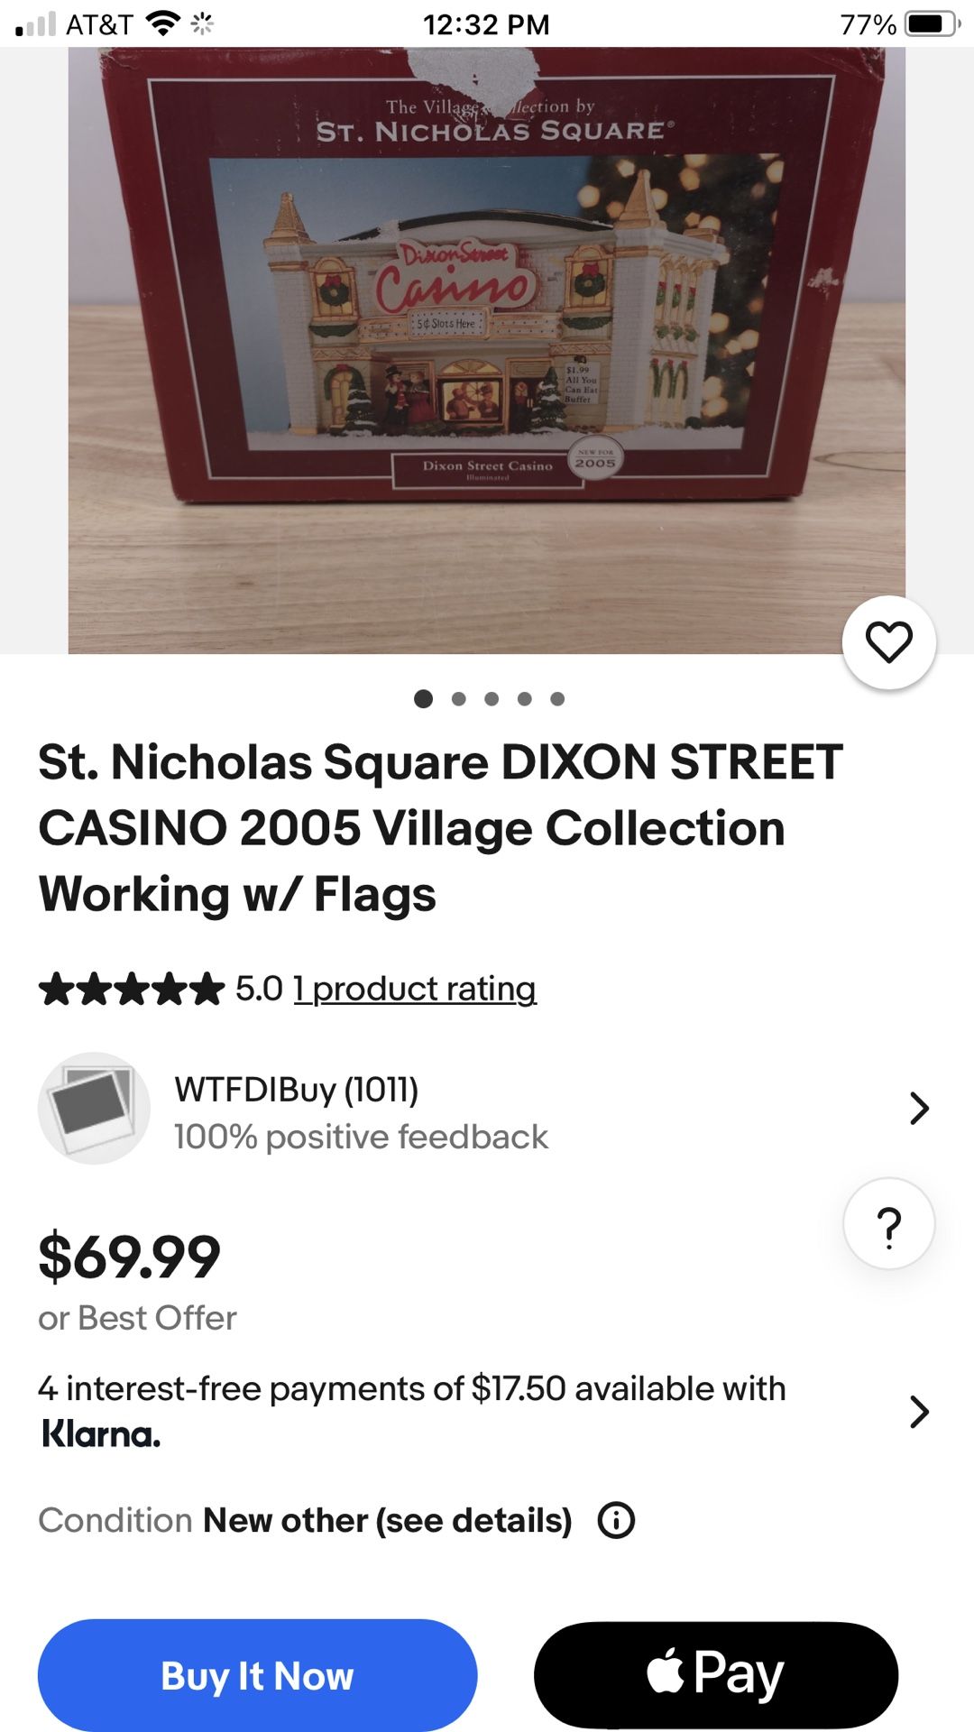Image resolution: width=974 pixels, height=1732 pixels.
Task: Tap the battery status icon
Action: tap(932, 24)
